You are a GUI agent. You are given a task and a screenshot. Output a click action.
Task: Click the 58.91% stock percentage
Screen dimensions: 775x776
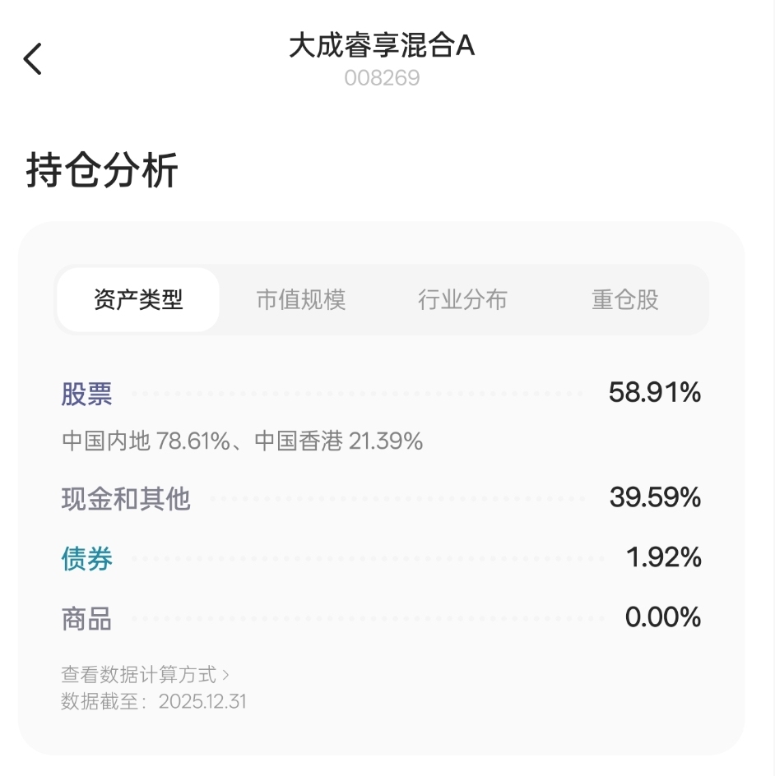tap(655, 393)
